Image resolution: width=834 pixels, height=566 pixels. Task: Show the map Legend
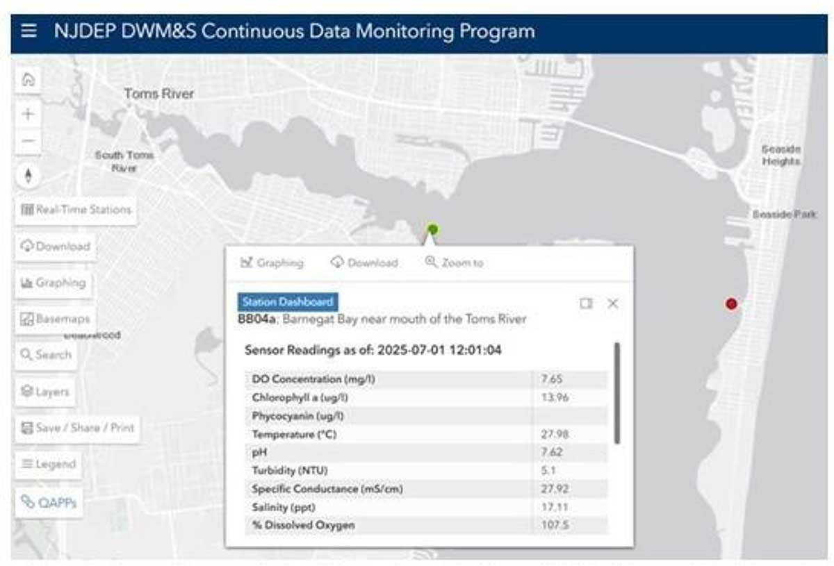point(48,464)
